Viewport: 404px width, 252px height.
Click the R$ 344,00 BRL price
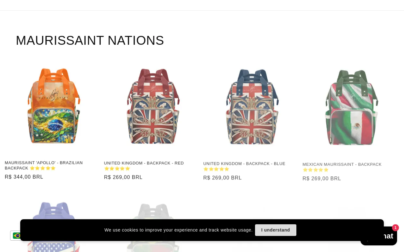pyautogui.click(x=24, y=177)
